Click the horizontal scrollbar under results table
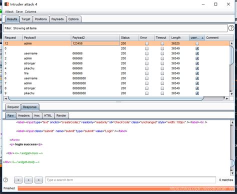 click(x=106, y=98)
